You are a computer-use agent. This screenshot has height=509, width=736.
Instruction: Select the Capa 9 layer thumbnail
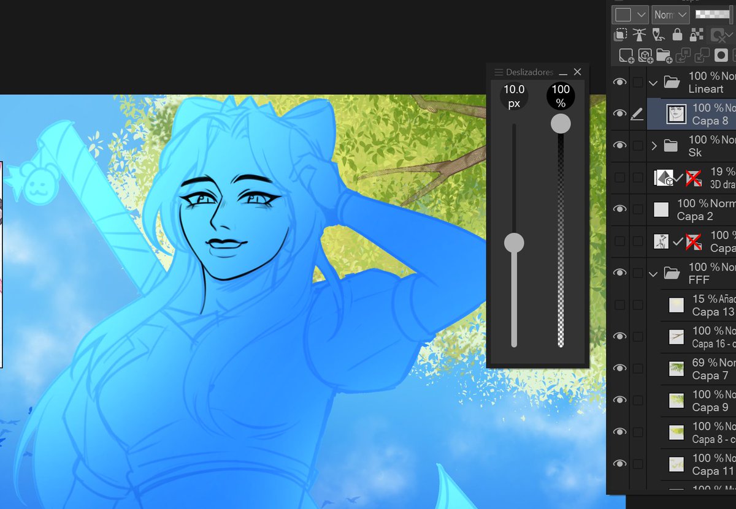677,401
